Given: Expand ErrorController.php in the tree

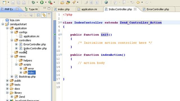Looking at the screenshot, I should pos(16,44).
